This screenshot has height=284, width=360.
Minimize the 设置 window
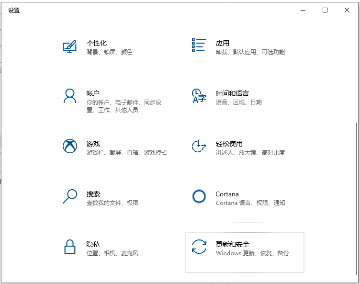click(x=303, y=10)
